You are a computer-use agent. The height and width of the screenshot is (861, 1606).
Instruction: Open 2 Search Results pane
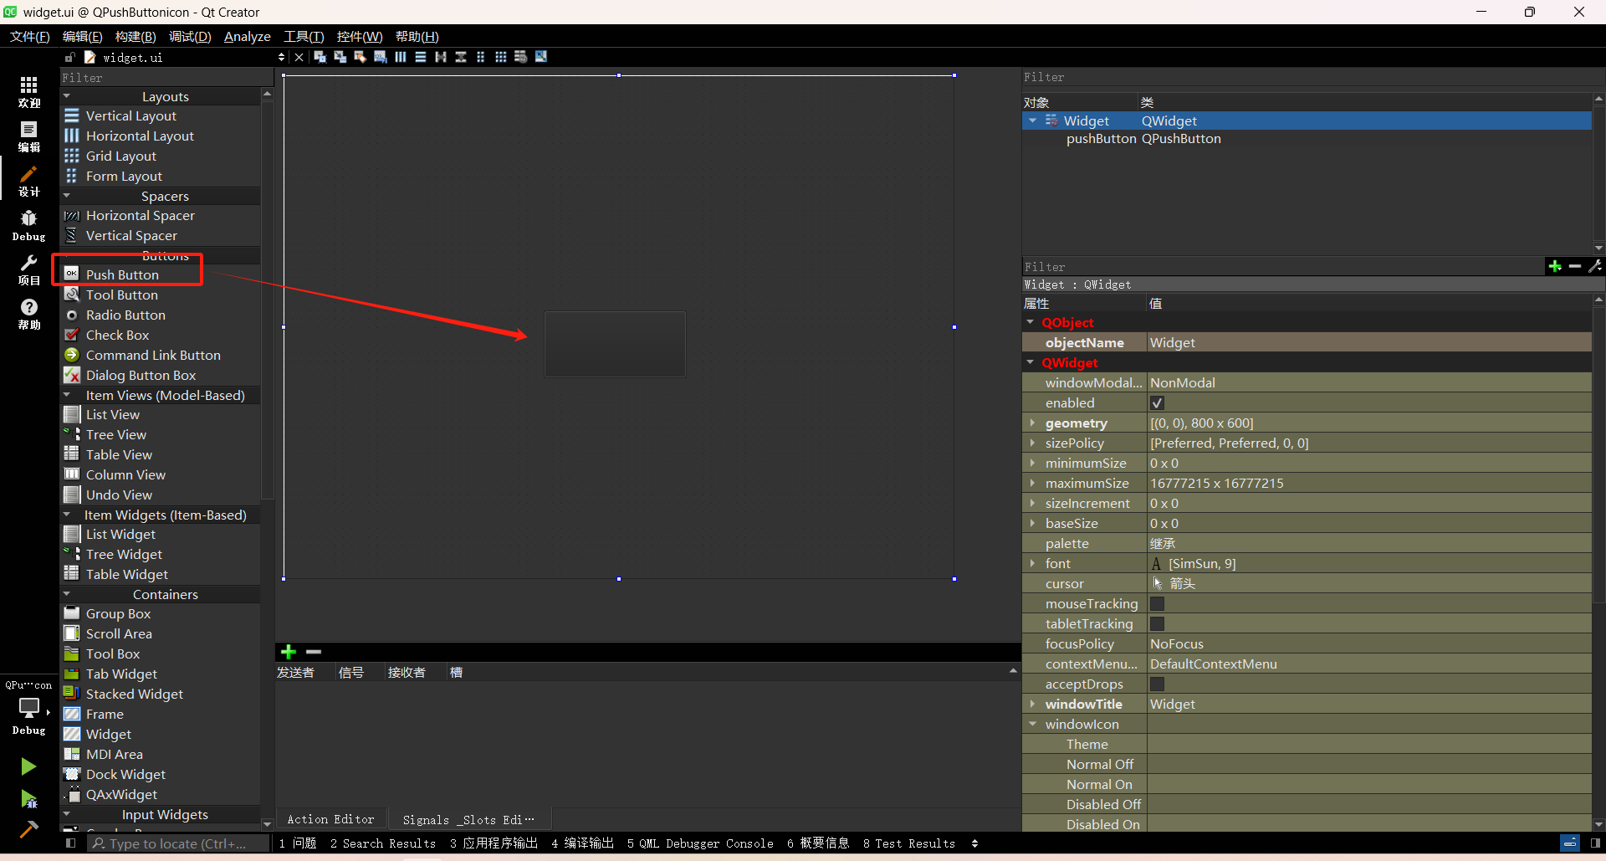click(x=383, y=843)
